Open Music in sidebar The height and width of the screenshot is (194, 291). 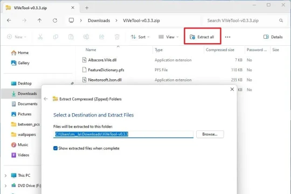pyautogui.click(x=19, y=144)
